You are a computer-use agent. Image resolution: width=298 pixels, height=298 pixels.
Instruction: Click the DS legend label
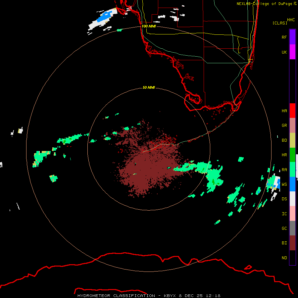pos(284,199)
